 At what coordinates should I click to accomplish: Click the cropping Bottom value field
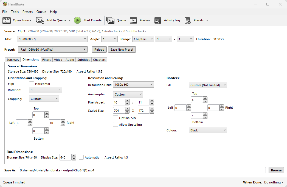coord(38,131)
